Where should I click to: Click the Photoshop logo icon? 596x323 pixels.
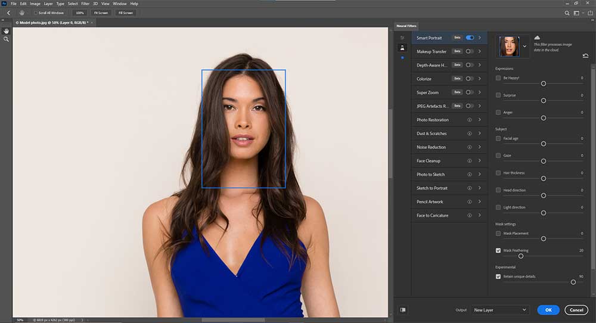click(4, 4)
